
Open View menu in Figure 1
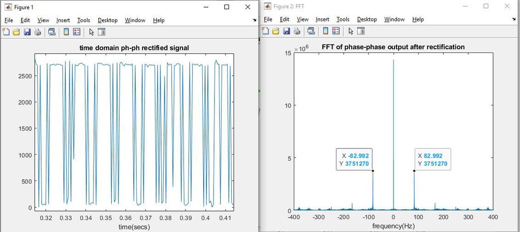tap(43, 20)
